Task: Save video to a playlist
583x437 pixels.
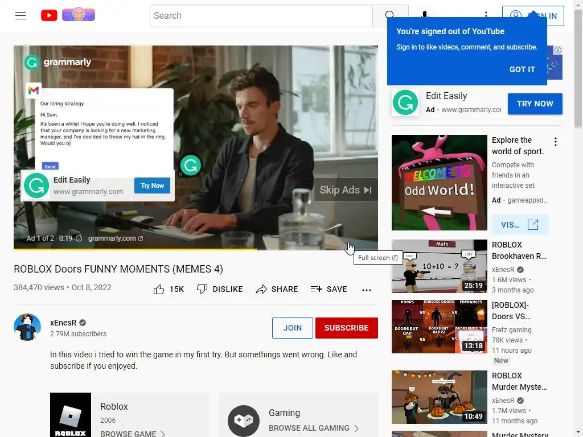Action: [329, 289]
